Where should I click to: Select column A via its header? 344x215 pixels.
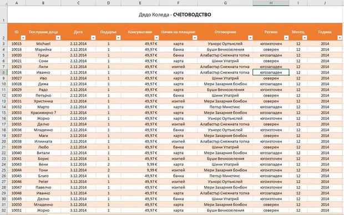17,3
